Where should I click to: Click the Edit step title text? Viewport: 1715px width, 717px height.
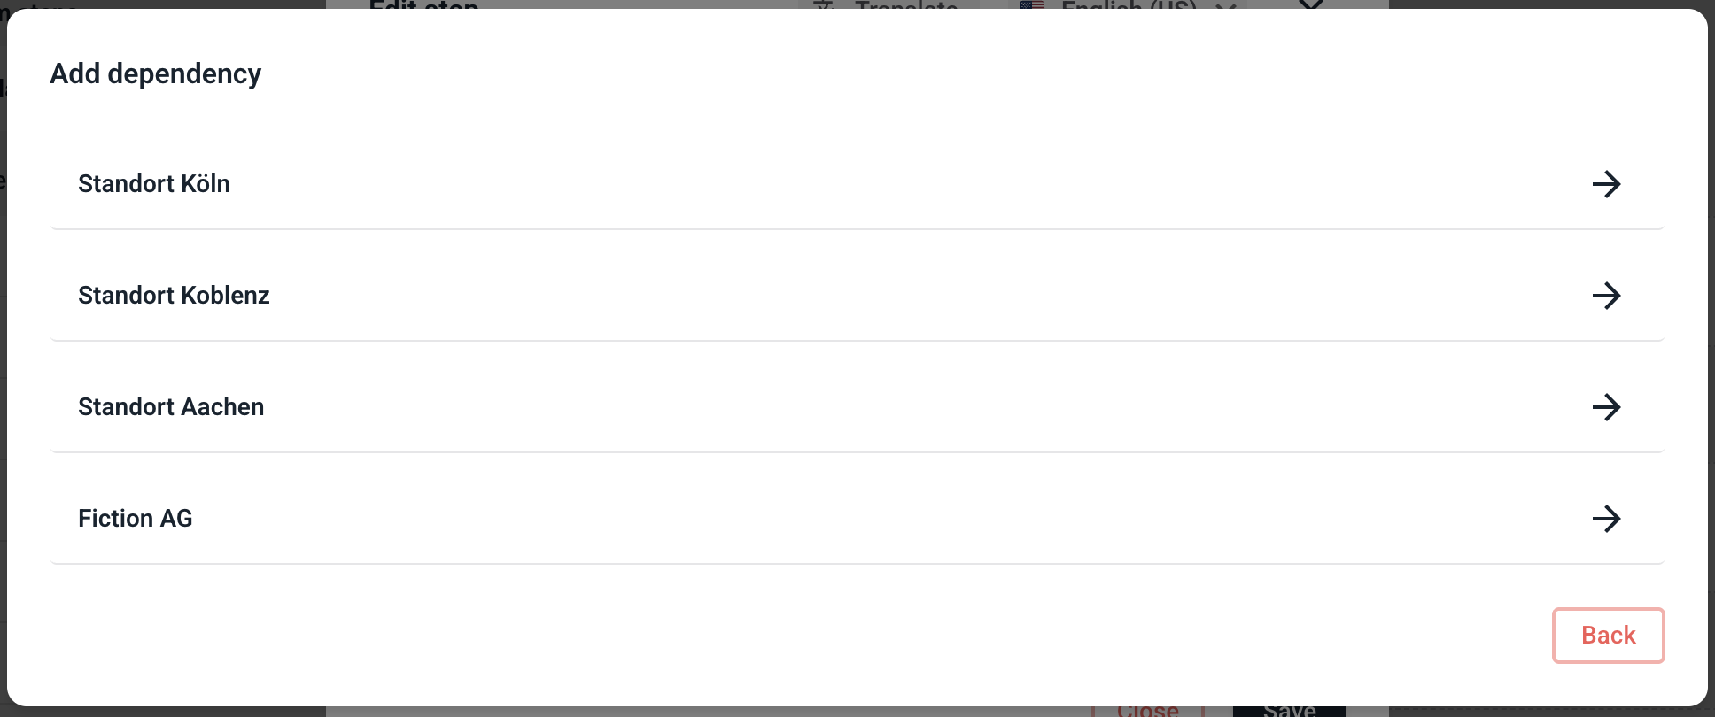pos(423,4)
